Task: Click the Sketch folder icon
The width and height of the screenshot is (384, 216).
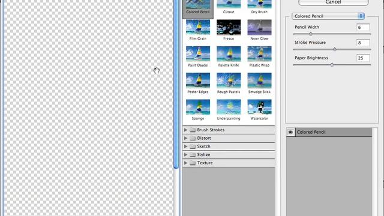Action: [193, 146]
